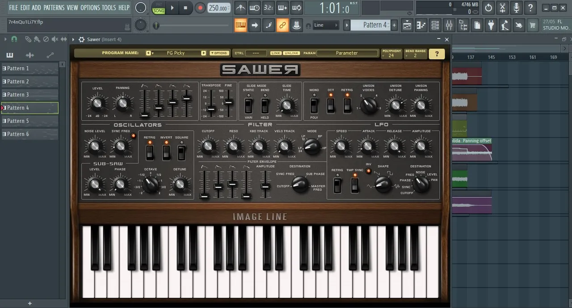
Task: Toggle the wait-for-input icon
Action: coord(255,8)
